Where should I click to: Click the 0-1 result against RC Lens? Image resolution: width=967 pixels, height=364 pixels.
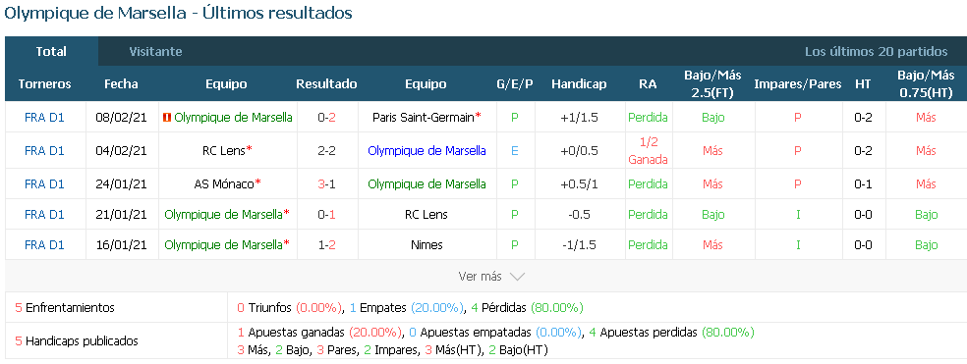[x=326, y=214]
